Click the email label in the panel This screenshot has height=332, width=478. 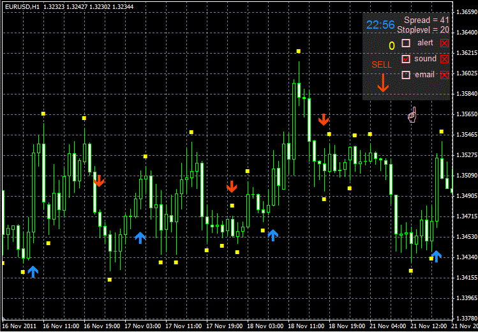pyautogui.click(x=424, y=75)
